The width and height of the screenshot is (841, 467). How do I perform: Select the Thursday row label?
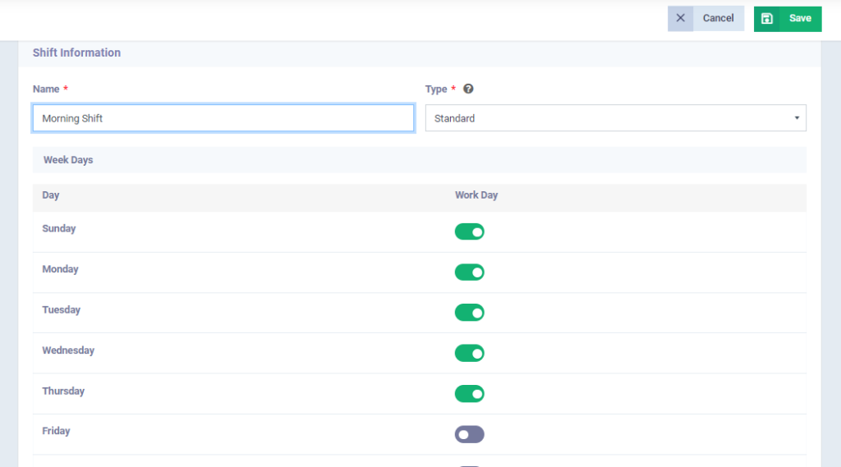click(63, 391)
